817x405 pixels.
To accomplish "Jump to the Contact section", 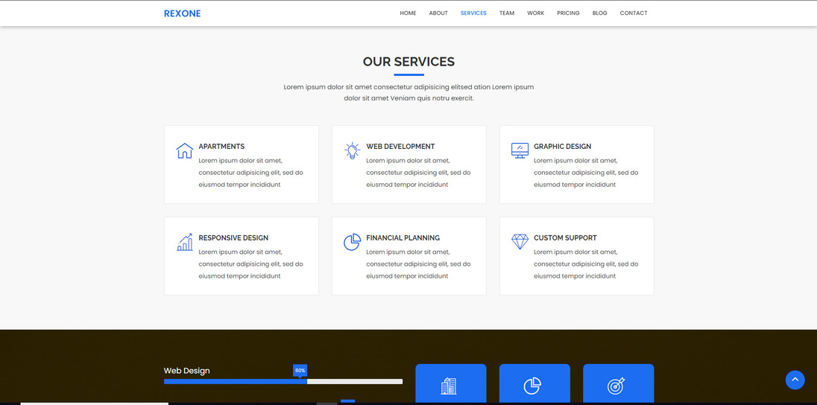I will click(634, 13).
